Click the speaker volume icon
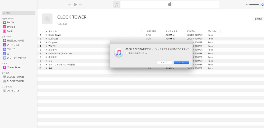The image size is (264, 128). 247,5
